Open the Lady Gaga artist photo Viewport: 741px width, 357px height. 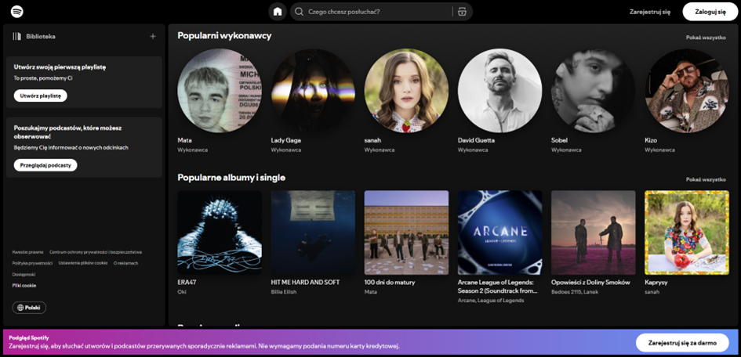point(313,91)
